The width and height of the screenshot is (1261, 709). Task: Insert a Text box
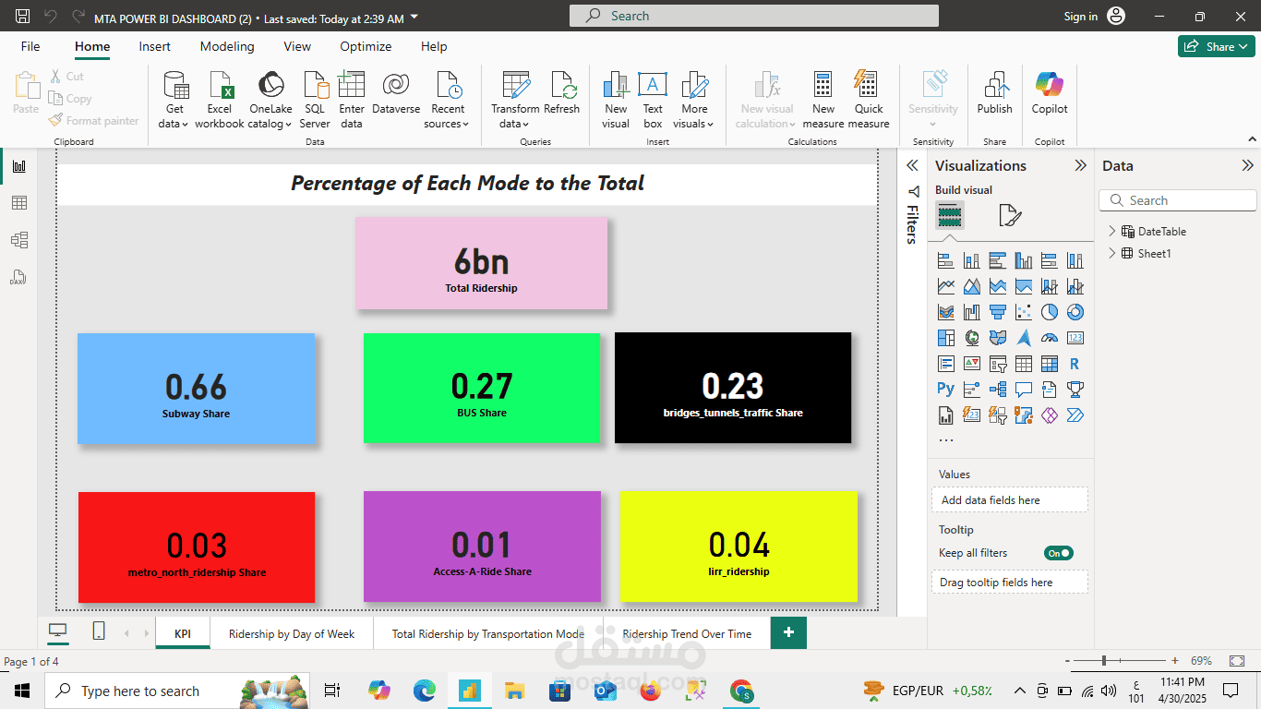pos(653,100)
